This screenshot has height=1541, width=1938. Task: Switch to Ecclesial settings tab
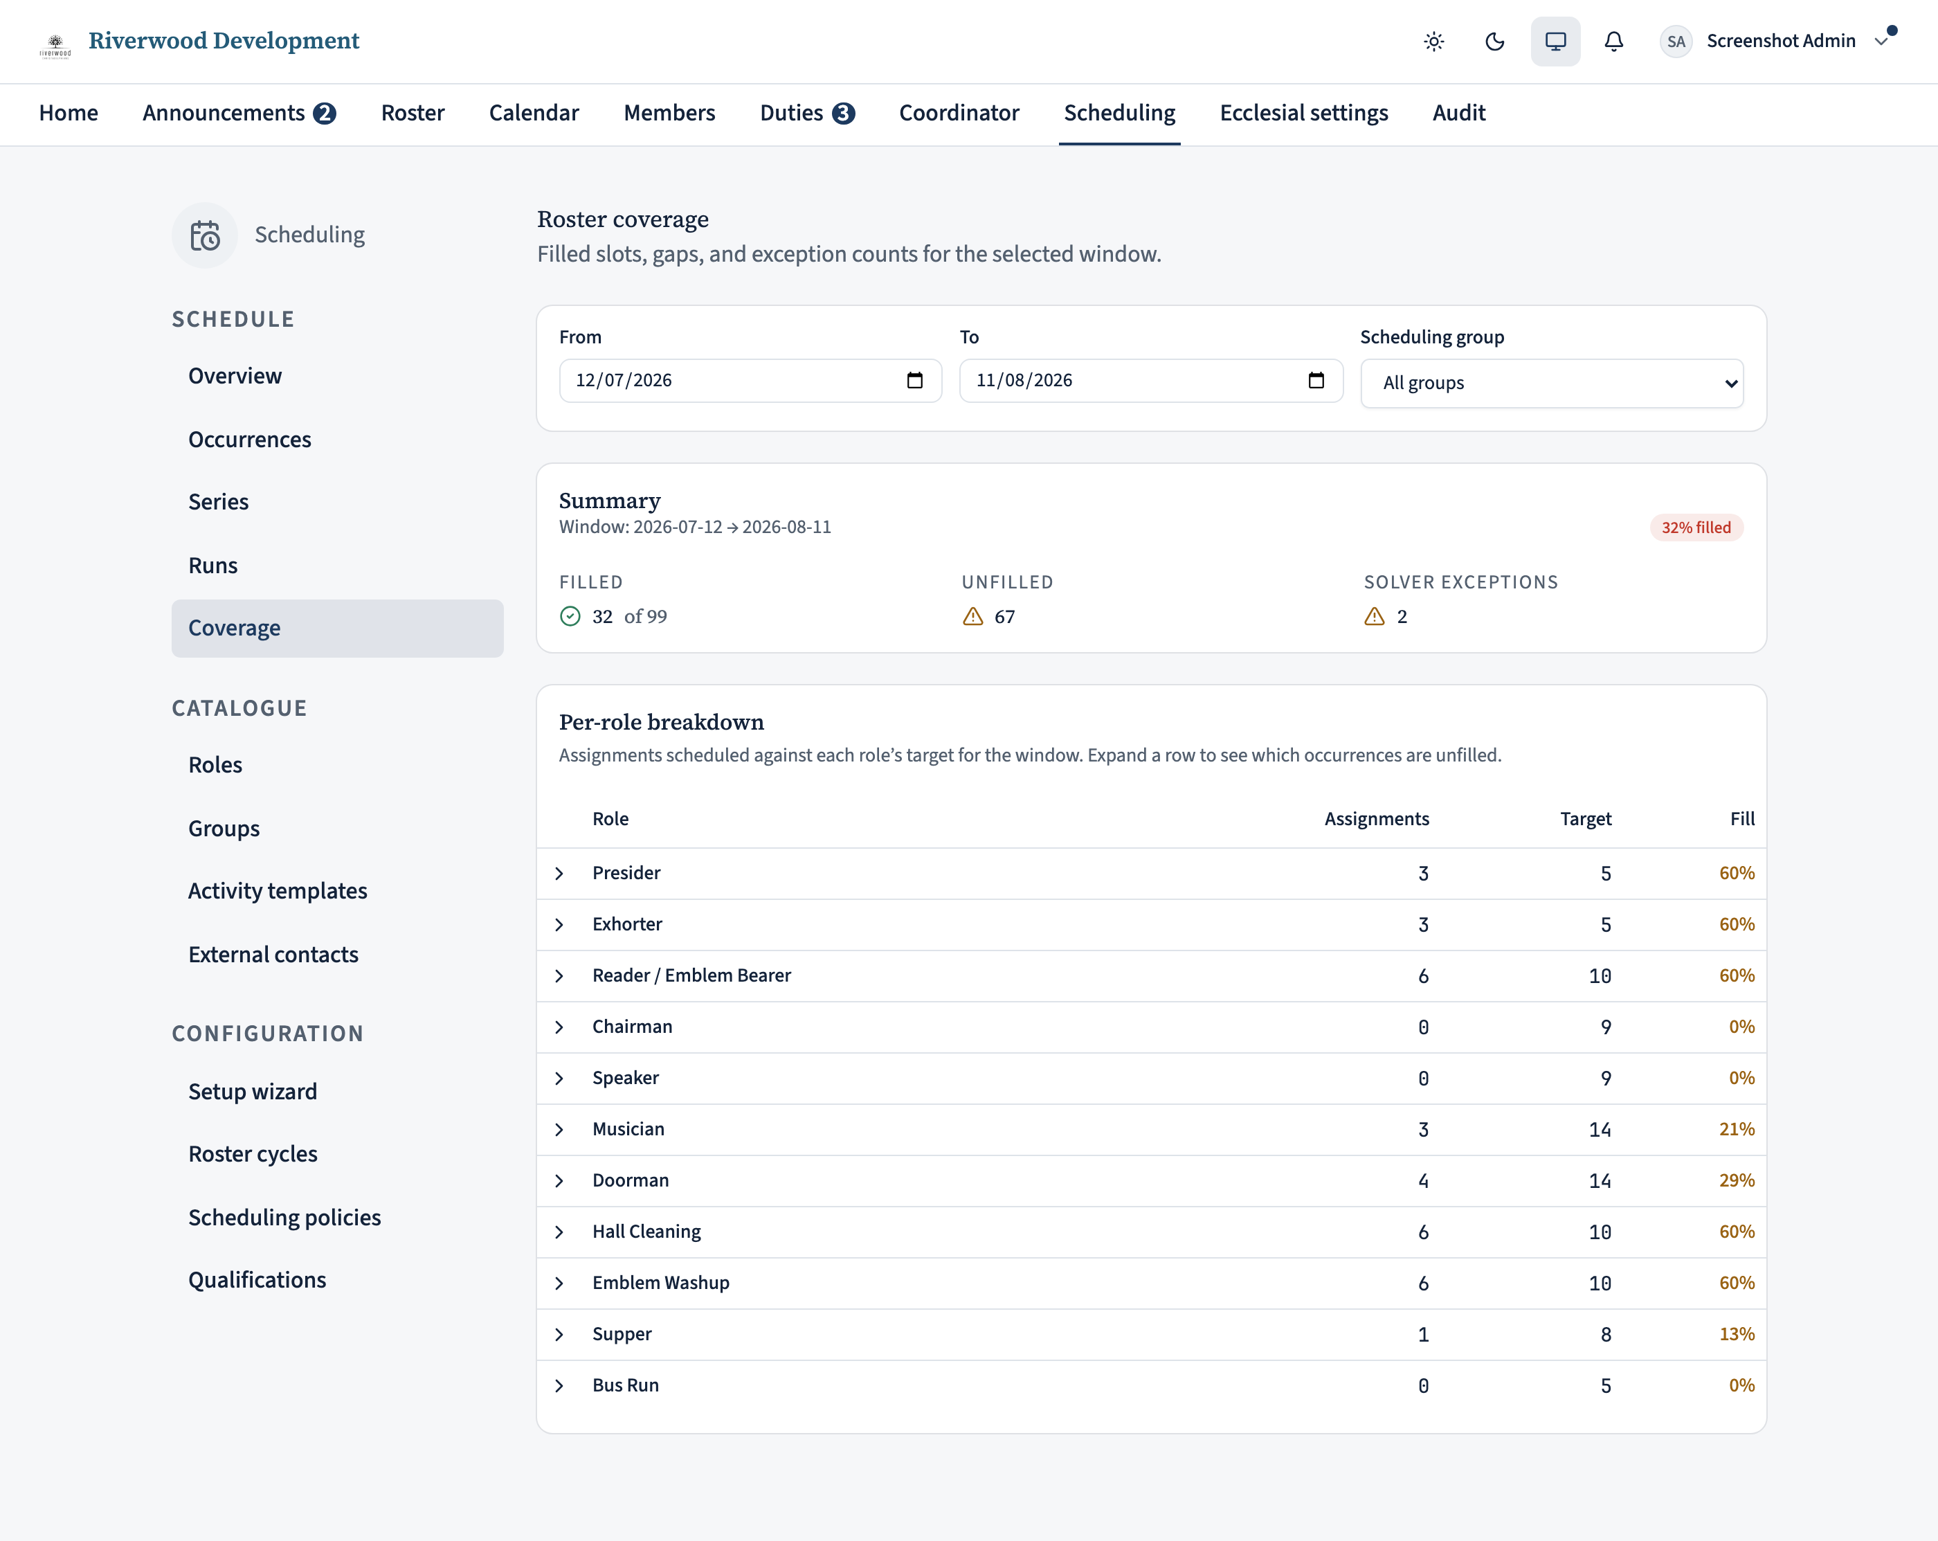[1303, 114]
